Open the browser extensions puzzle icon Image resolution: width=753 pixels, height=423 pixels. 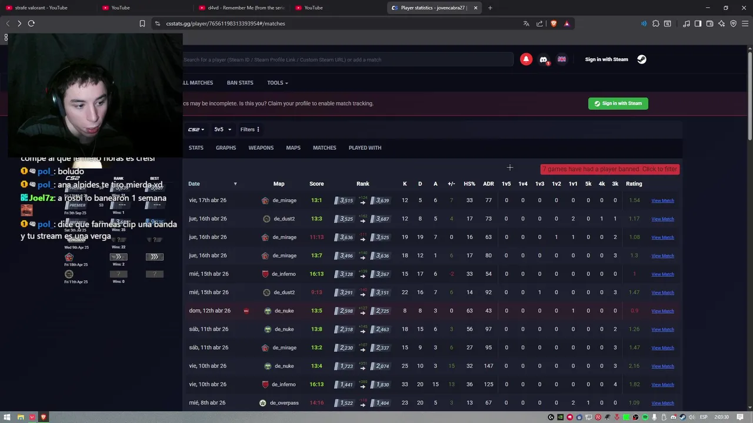[x=655, y=23]
